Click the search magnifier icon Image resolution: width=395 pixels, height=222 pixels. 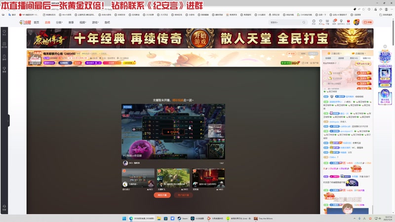coord(304,22)
